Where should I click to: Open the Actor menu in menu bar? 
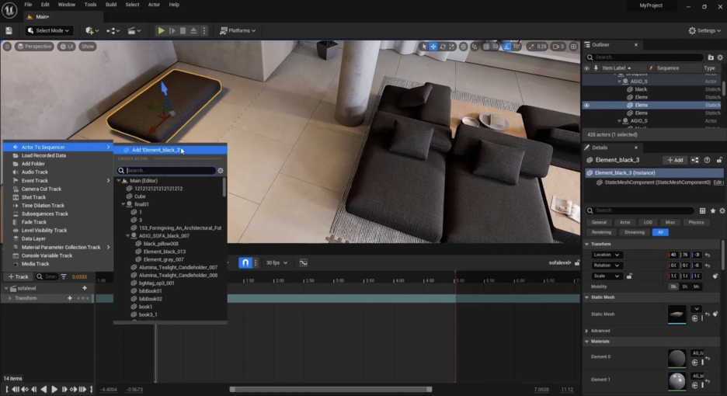(x=154, y=5)
